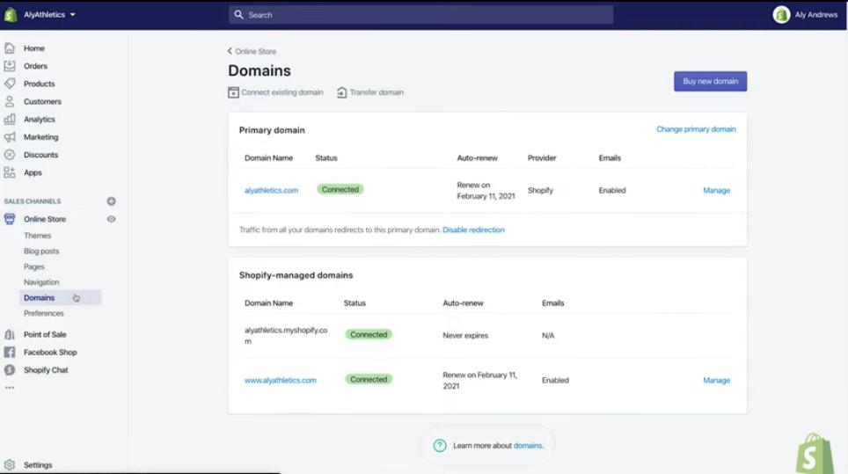The width and height of the screenshot is (848, 474).
Task: Open Point of Sale channel
Action: pyautogui.click(x=45, y=334)
